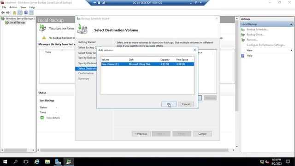
Task: Open Server Manager from taskbar
Action: click(x=58, y=162)
